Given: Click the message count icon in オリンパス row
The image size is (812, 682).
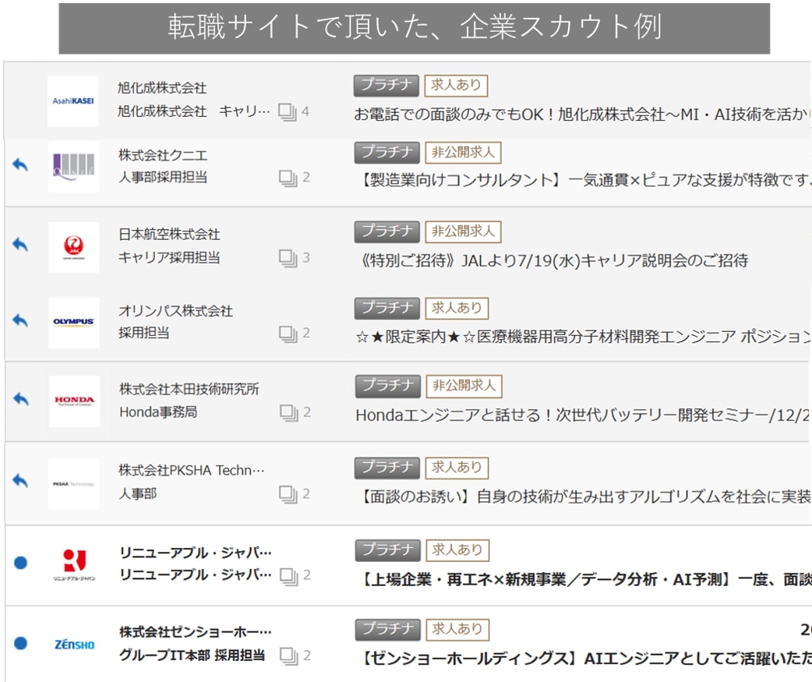Looking at the screenshot, I should pyautogui.click(x=288, y=334).
